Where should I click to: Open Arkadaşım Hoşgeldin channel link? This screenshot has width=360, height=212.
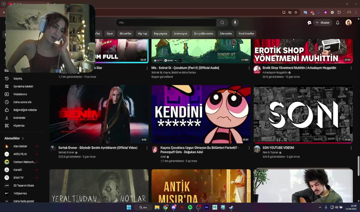pos(275,72)
